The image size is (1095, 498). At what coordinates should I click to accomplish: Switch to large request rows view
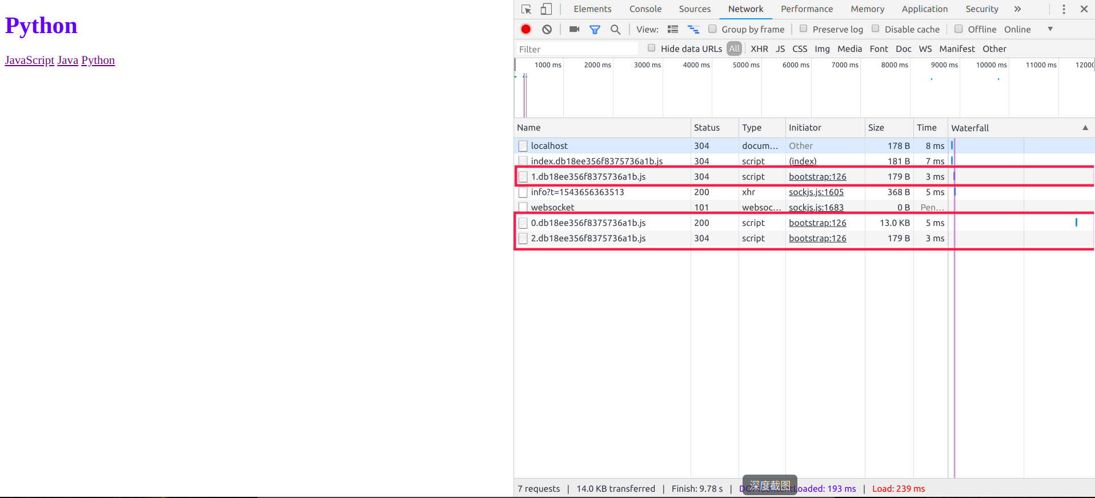click(673, 29)
